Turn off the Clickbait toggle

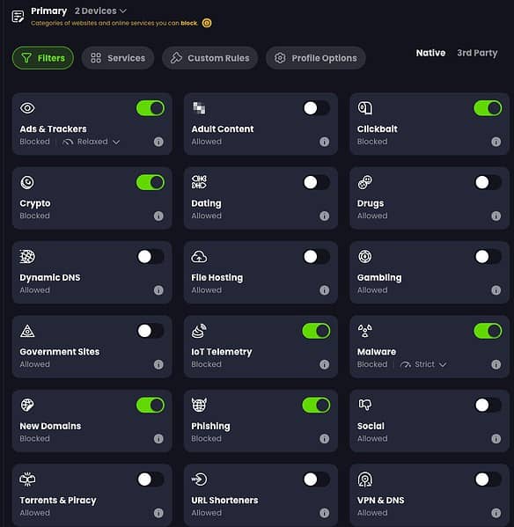(488, 108)
